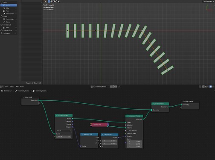Viewport: 215px width, 160px height.
Task: Click the Instances domain icon
Action: coord(2,33)
